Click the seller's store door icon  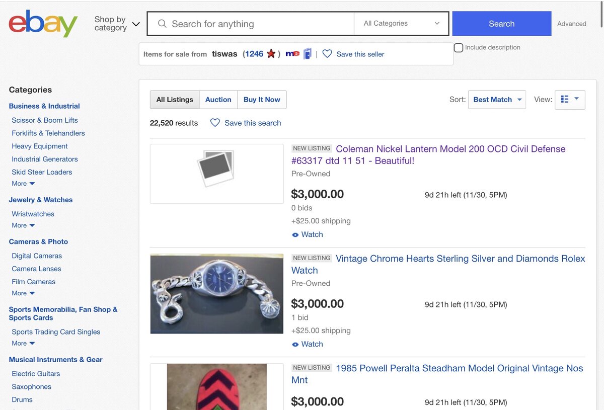(308, 54)
